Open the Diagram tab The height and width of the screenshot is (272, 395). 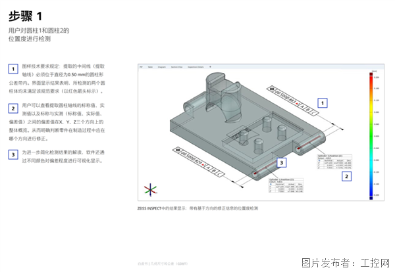pyautogui.click(x=161, y=66)
